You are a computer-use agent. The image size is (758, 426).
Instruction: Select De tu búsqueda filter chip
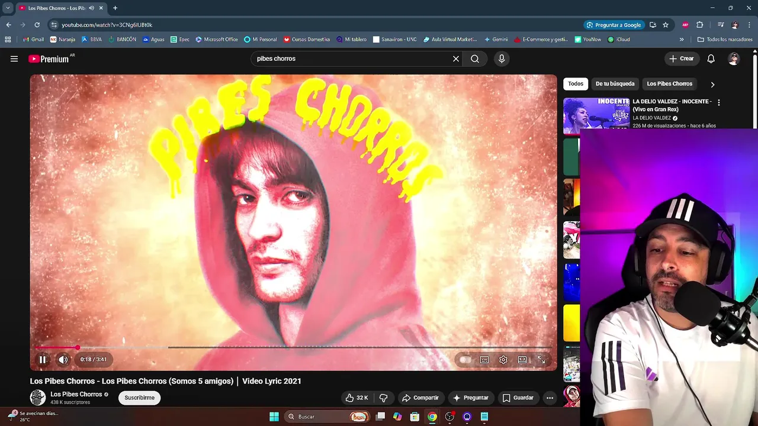point(615,84)
